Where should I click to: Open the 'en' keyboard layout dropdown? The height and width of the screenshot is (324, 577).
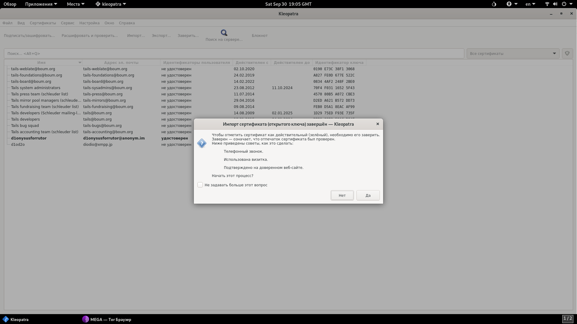[x=530, y=4]
